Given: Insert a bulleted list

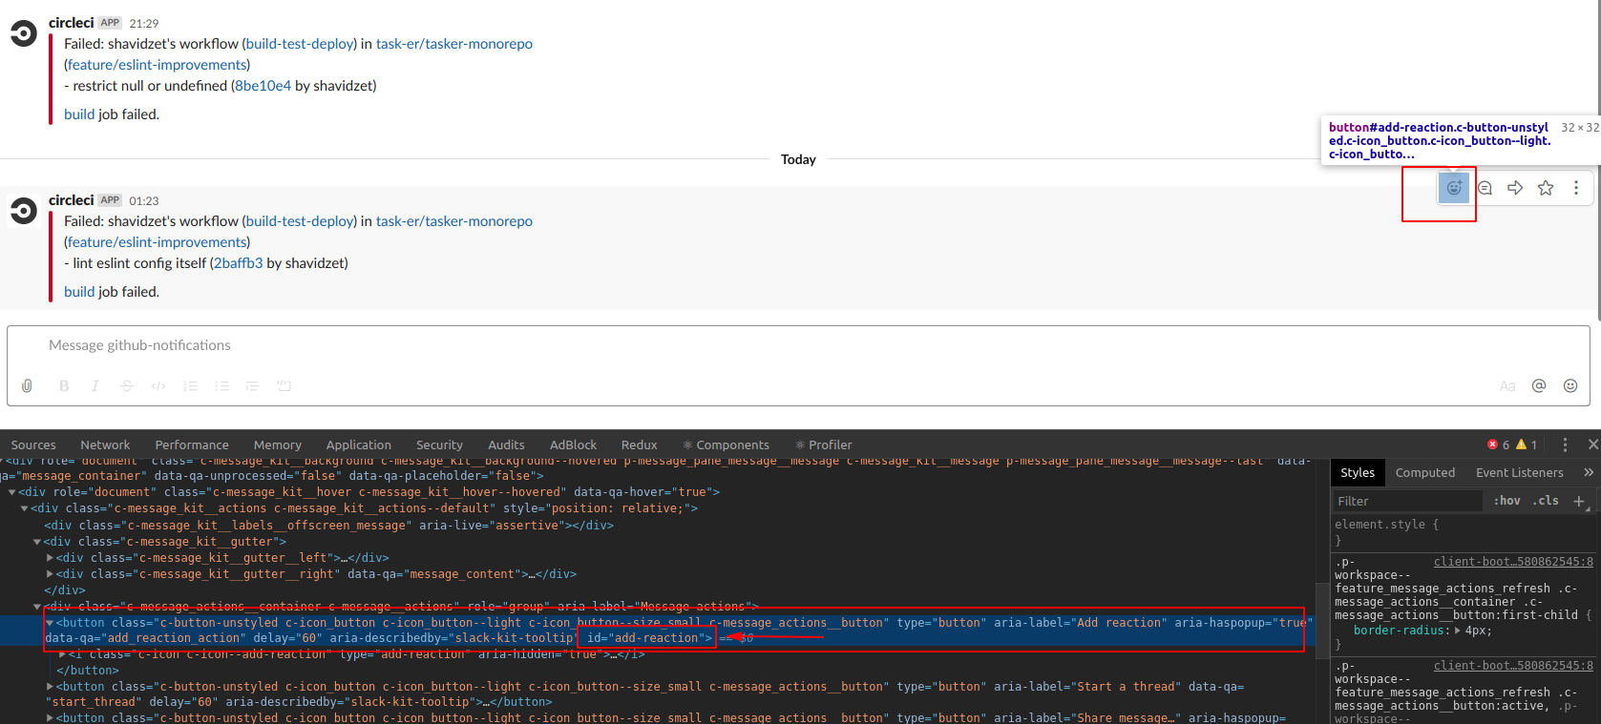Looking at the screenshot, I should point(221,385).
